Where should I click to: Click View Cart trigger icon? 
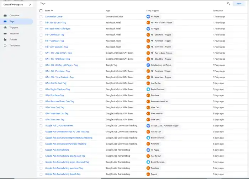click(x=148, y=107)
